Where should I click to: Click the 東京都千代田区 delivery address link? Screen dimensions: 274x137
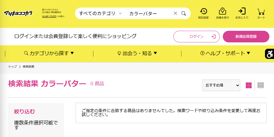point(49,16)
